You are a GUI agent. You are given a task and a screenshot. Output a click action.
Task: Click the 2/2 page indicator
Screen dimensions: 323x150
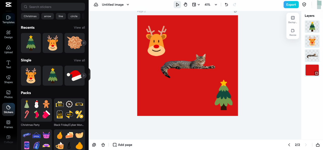[x=298, y=145]
